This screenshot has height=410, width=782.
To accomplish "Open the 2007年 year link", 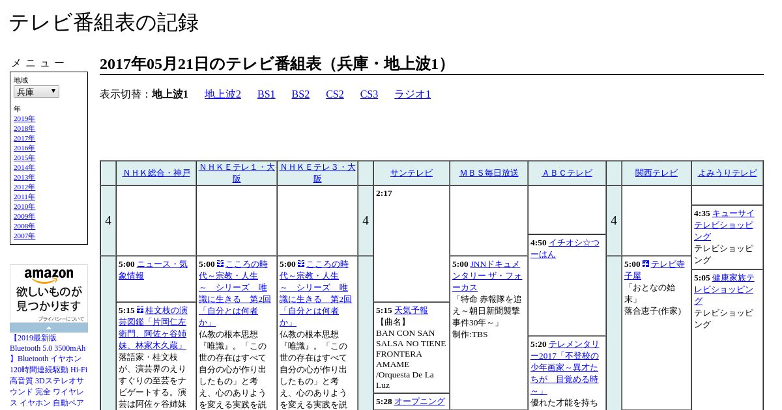I will coord(24,236).
